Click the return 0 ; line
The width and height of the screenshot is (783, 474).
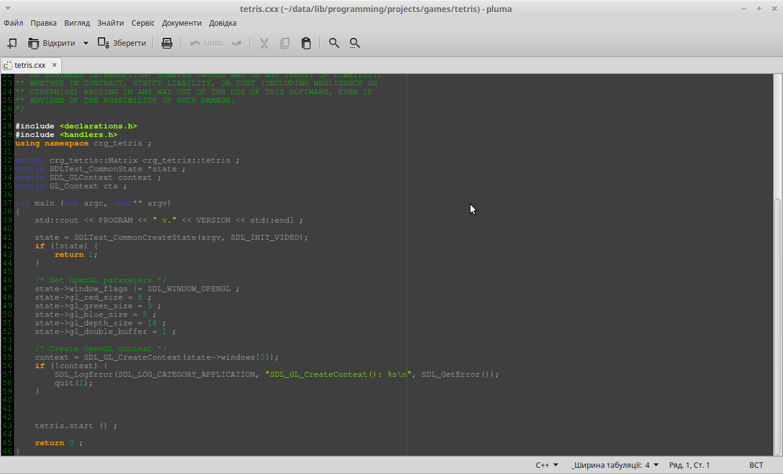[x=59, y=443]
